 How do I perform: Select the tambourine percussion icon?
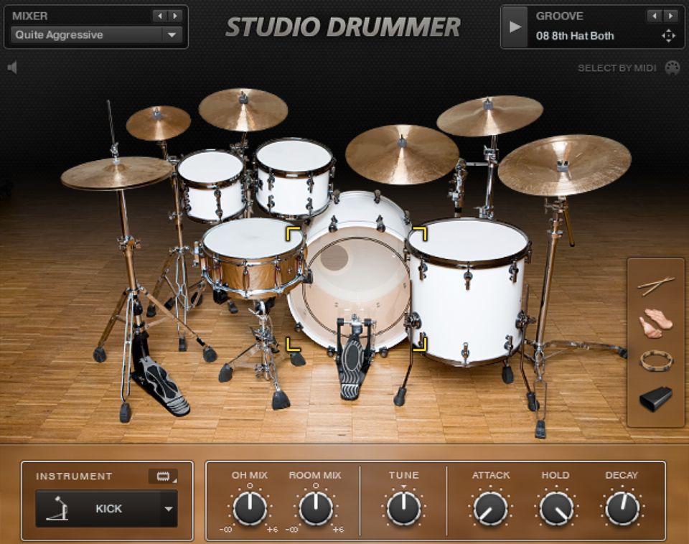point(656,361)
